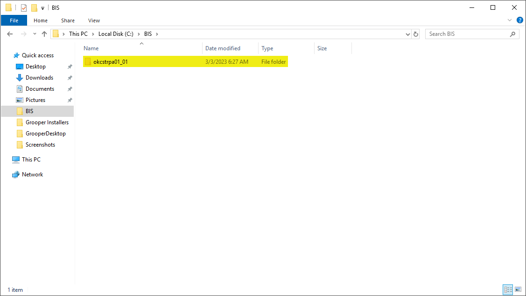Sort by the Name column header
The image size is (526, 296).
tap(142, 48)
